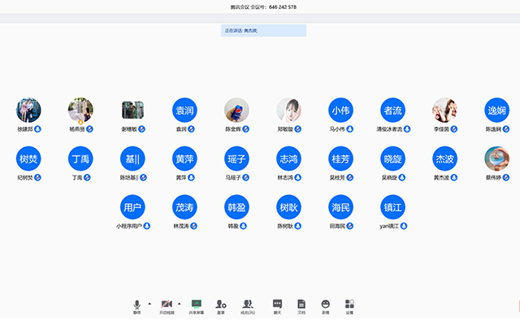The height and width of the screenshot is (325, 520).
Task: Open the microphone options arrow
Action: [149, 302]
